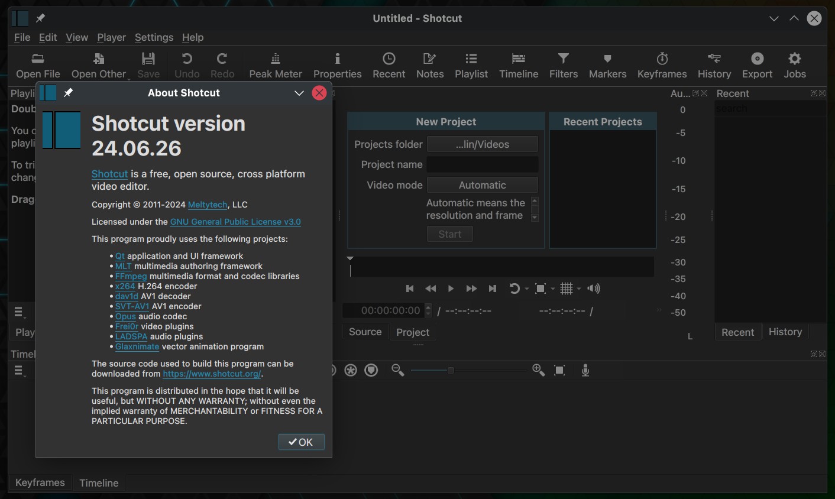Image resolution: width=835 pixels, height=499 pixels.
Task: Click the timeline zoom slider handle
Action: [x=451, y=370]
